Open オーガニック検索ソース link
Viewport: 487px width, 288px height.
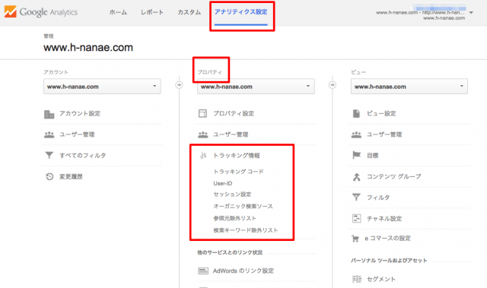click(x=243, y=206)
